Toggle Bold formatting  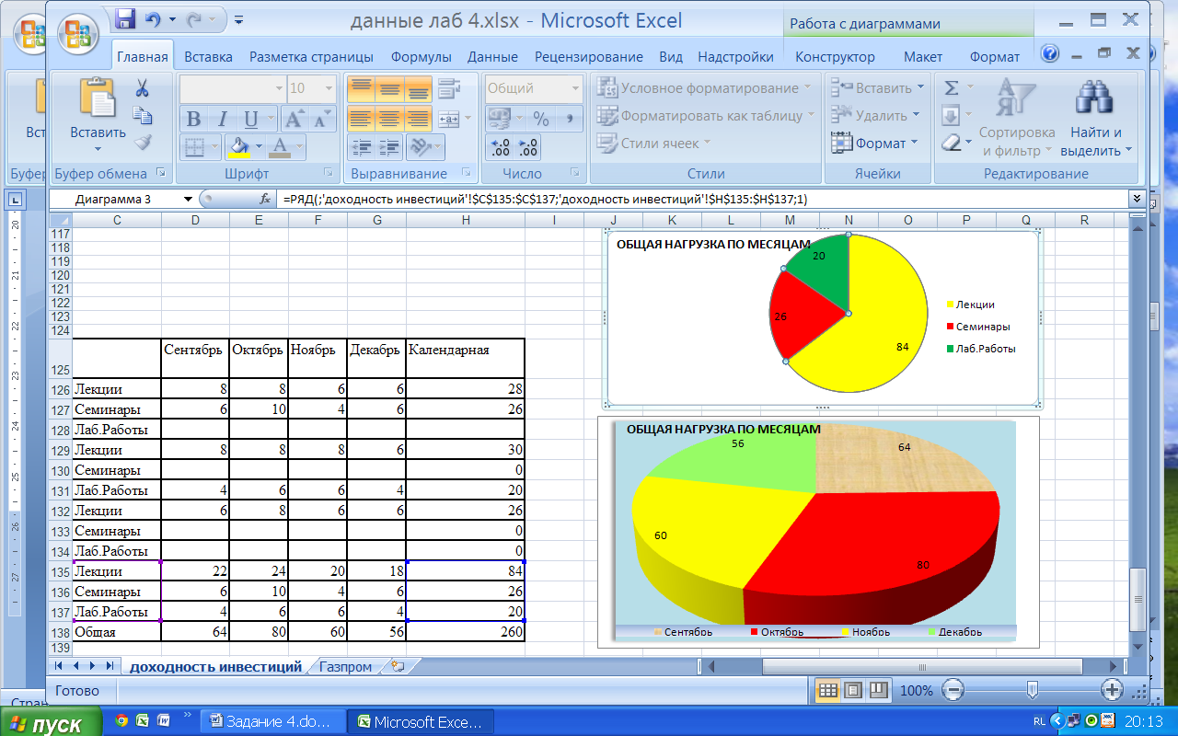click(x=193, y=120)
